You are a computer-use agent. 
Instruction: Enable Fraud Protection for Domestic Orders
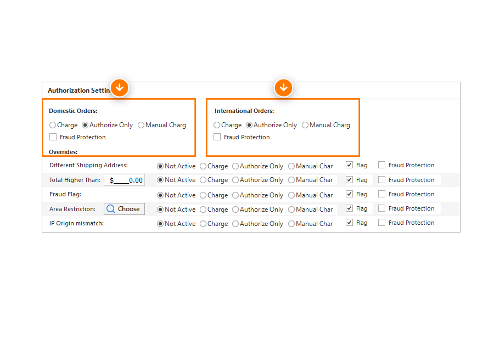point(53,137)
